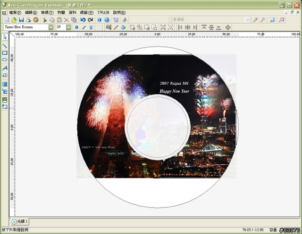Select the artistic text A tool
302x234 pixels.
(x=5, y=68)
